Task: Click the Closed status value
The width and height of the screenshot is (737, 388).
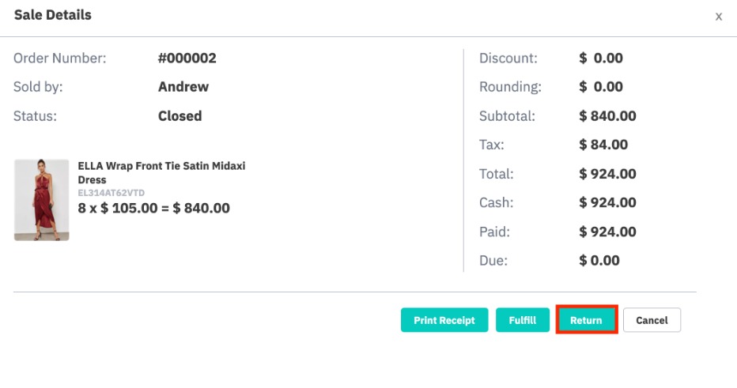Action: coord(180,115)
